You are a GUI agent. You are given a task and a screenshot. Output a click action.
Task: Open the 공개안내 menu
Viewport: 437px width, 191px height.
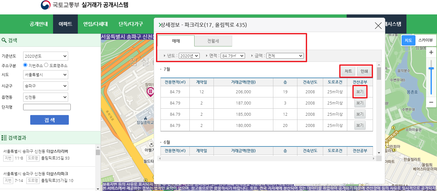point(39,24)
